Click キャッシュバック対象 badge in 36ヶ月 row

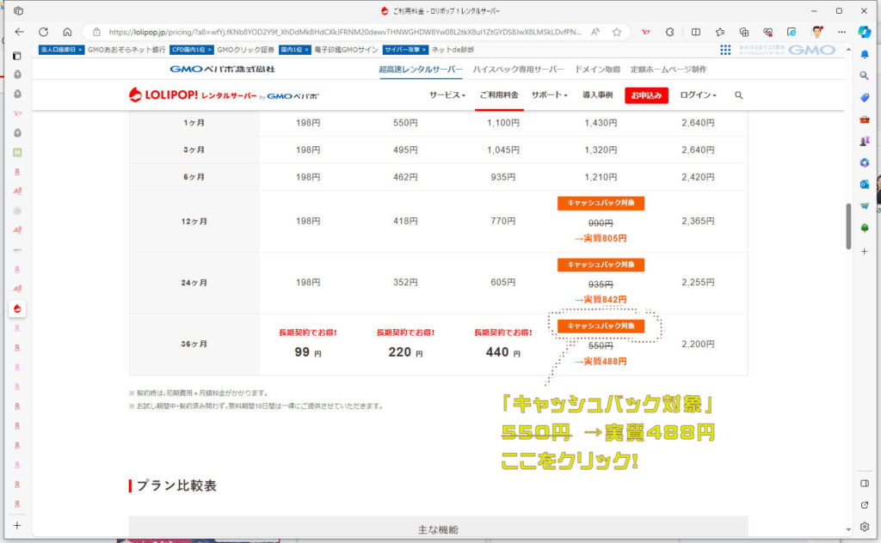coord(601,326)
